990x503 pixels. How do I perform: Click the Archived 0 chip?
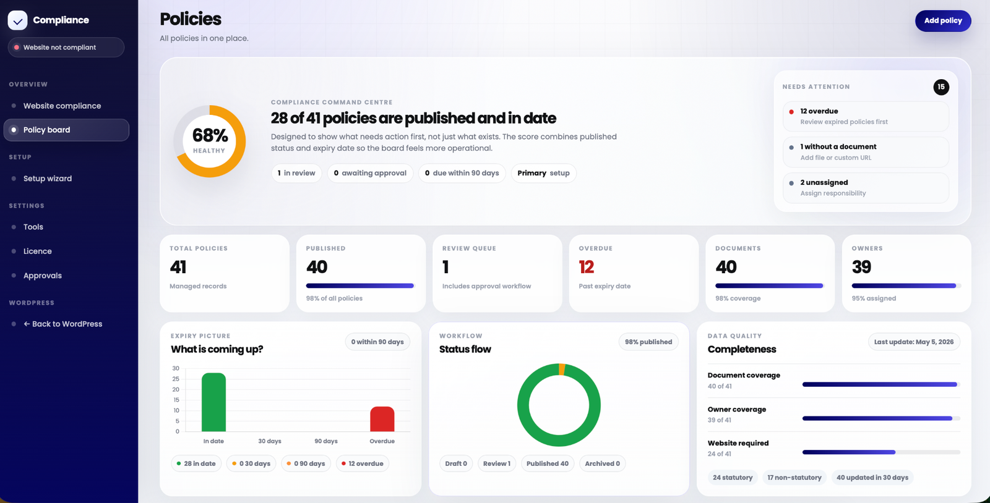point(602,463)
